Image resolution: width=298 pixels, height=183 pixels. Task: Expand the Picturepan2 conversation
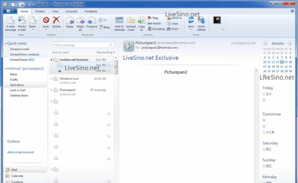51,90
